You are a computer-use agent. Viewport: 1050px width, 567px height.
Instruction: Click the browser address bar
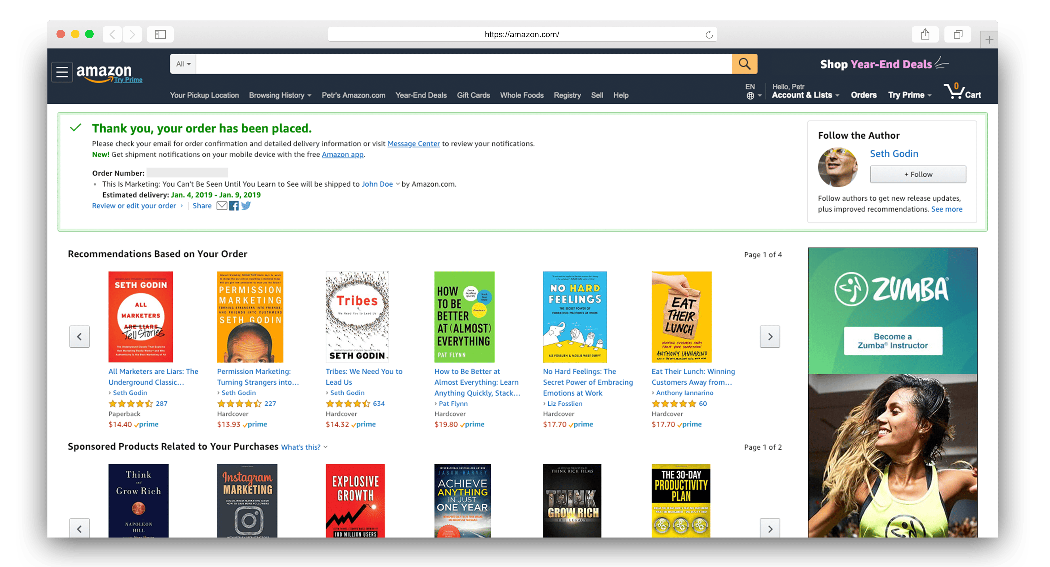click(522, 35)
